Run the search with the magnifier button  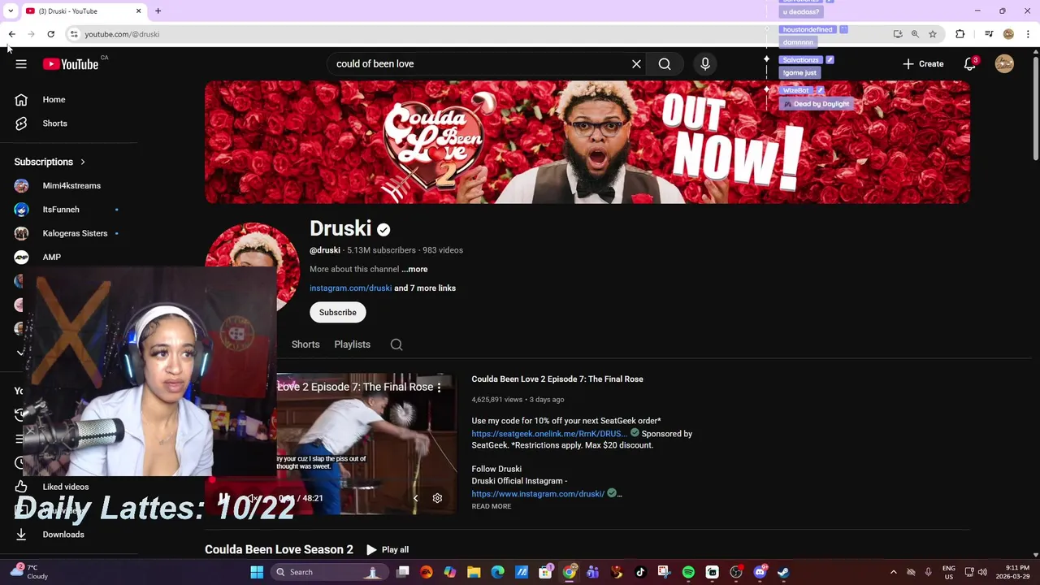pos(665,64)
